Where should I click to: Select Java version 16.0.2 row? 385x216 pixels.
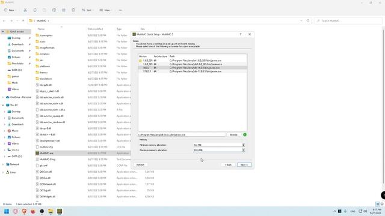pyautogui.click(x=192, y=68)
